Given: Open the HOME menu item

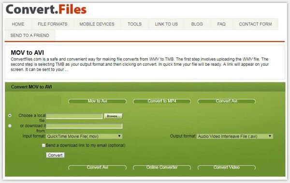Looking at the screenshot, I should 18,24.
